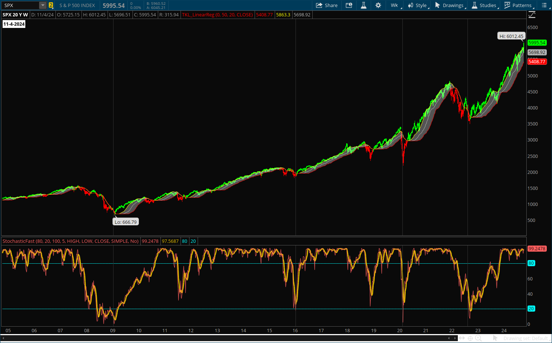Click the flask icon next to the gear
The image size is (552, 343).
364,5
